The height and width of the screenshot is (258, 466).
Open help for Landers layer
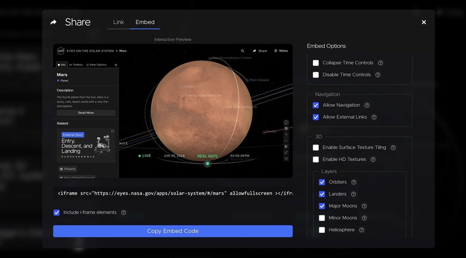[354, 194]
